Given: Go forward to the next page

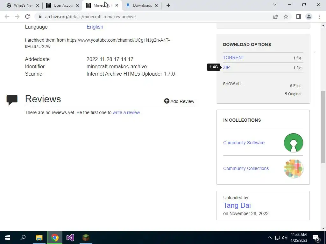Looking at the screenshot, I should [17, 17].
